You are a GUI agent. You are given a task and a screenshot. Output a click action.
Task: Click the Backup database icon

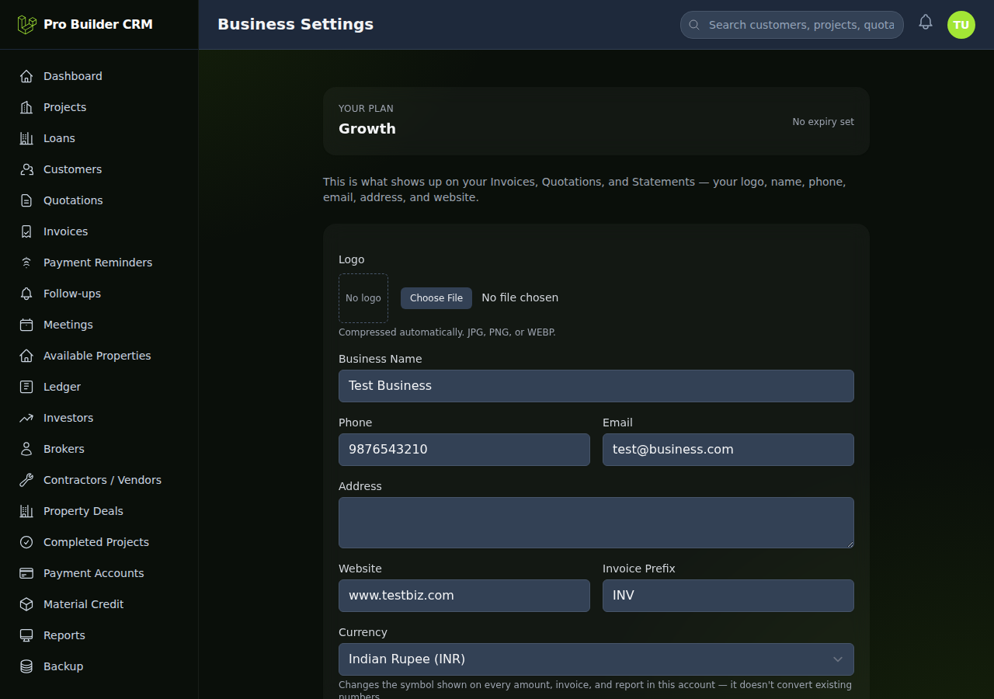point(26,666)
